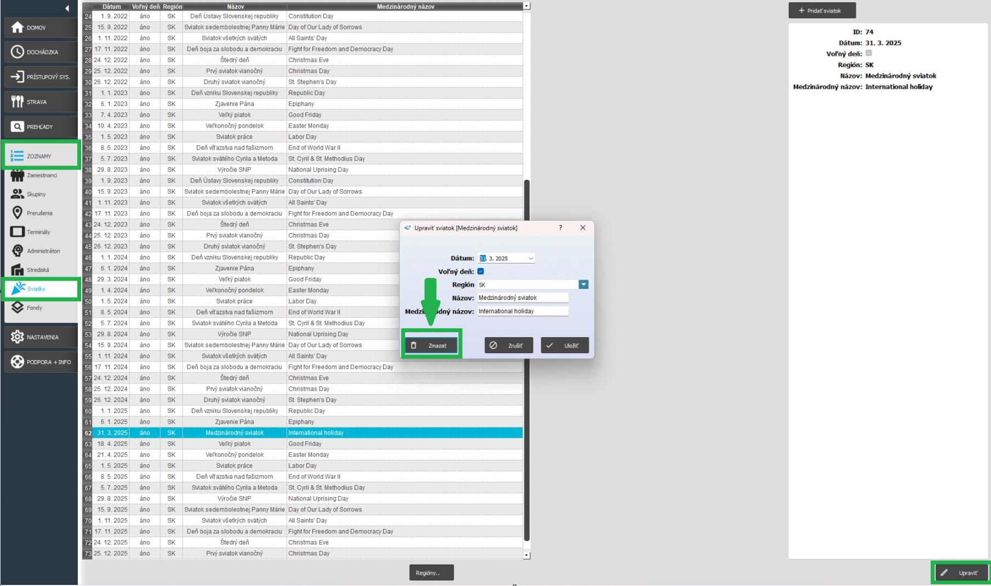This screenshot has width=991, height=586.
Task: Click the Administrátori icon in sidebar
Action: pyautogui.click(x=18, y=251)
